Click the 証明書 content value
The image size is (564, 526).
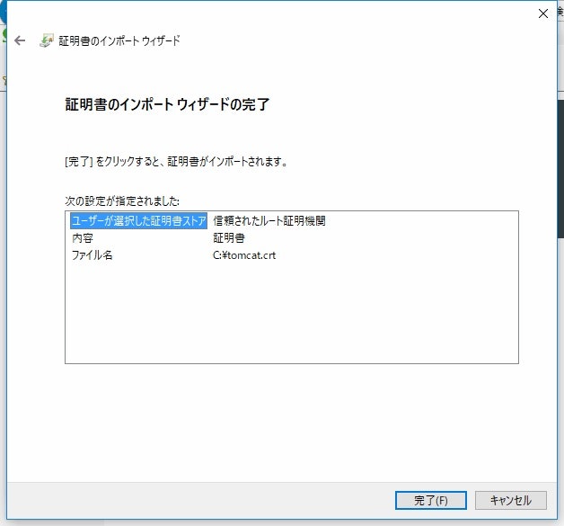coord(229,238)
